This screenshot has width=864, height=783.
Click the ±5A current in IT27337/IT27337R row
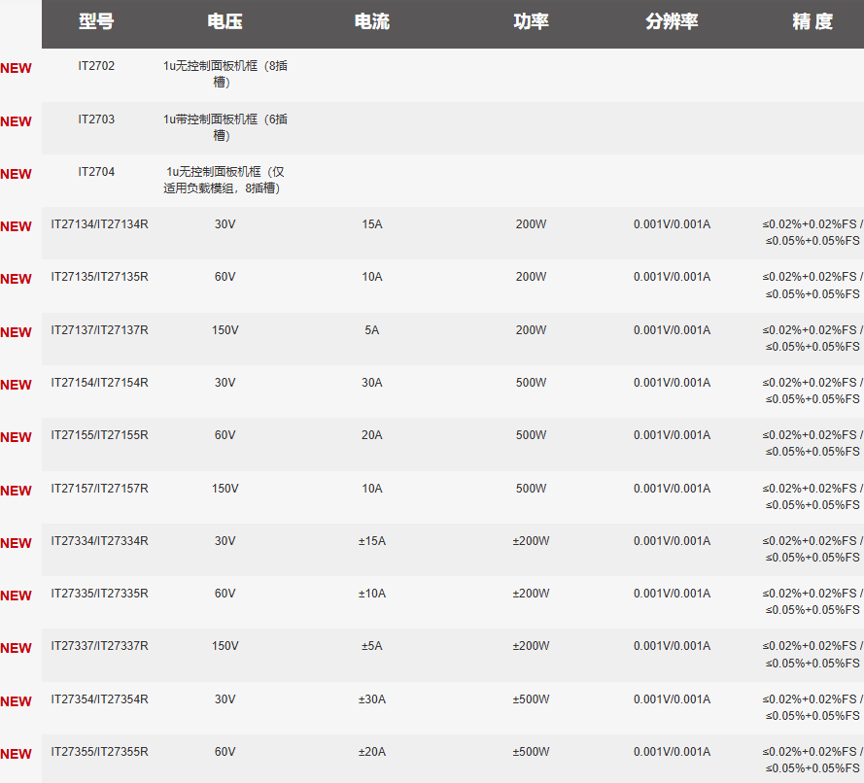(x=372, y=645)
